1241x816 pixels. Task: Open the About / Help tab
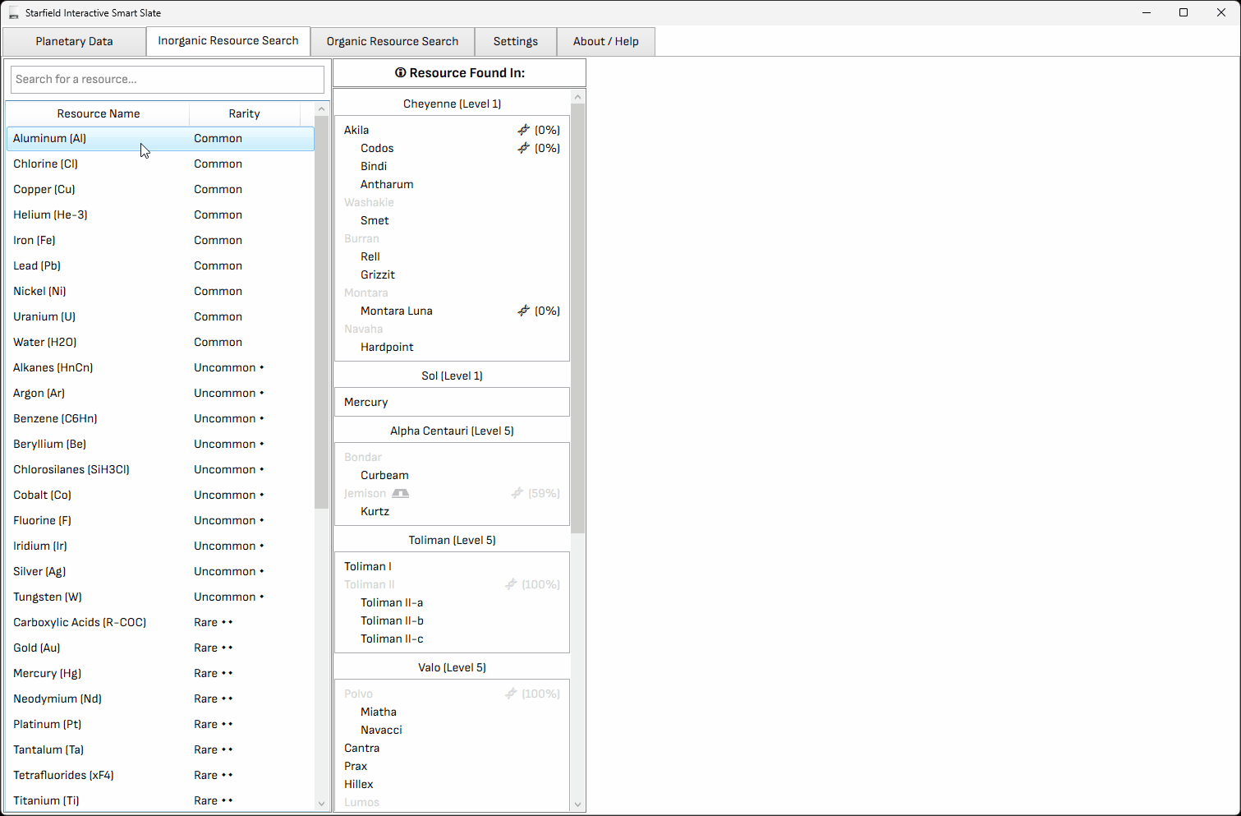[606, 41]
